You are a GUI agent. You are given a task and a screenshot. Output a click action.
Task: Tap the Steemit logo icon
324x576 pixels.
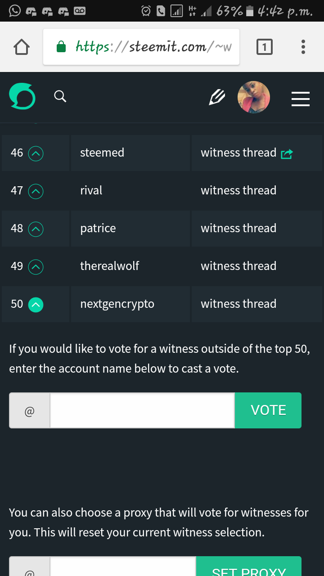coord(22,97)
